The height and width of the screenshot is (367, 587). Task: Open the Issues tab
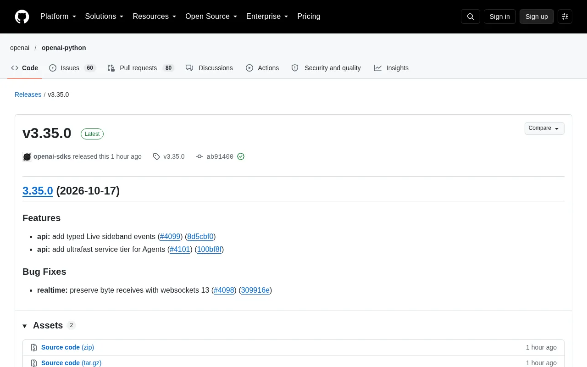72,68
